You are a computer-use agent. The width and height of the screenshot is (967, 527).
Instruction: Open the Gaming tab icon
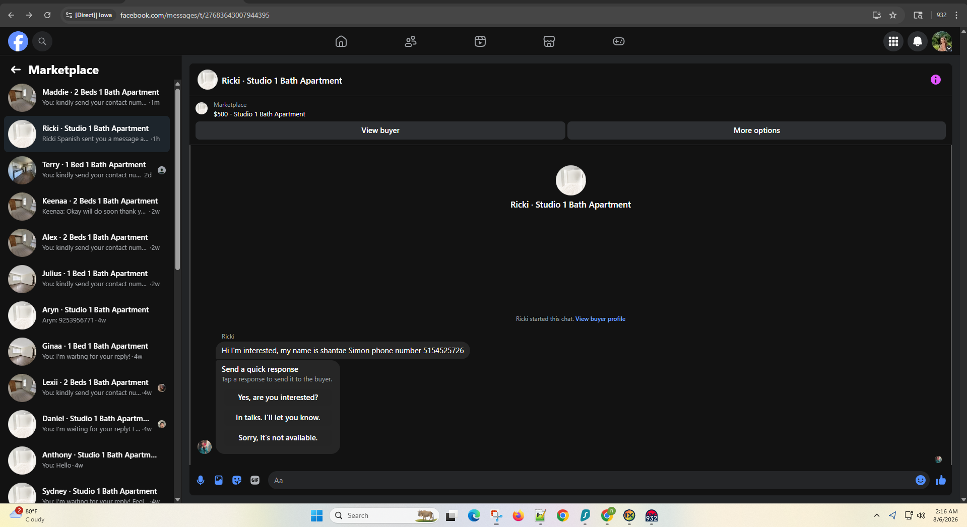click(619, 41)
